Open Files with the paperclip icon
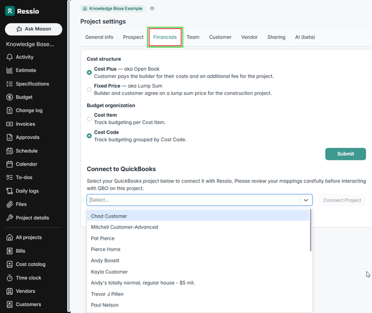The width and height of the screenshot is (372, 313). pyautogui.click(x=10, y=205)
